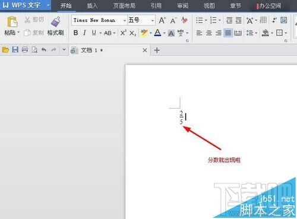Viewport: 297px width, 219px height.
Task: Click the 剪切 cut button
Action: coord(34,20)
